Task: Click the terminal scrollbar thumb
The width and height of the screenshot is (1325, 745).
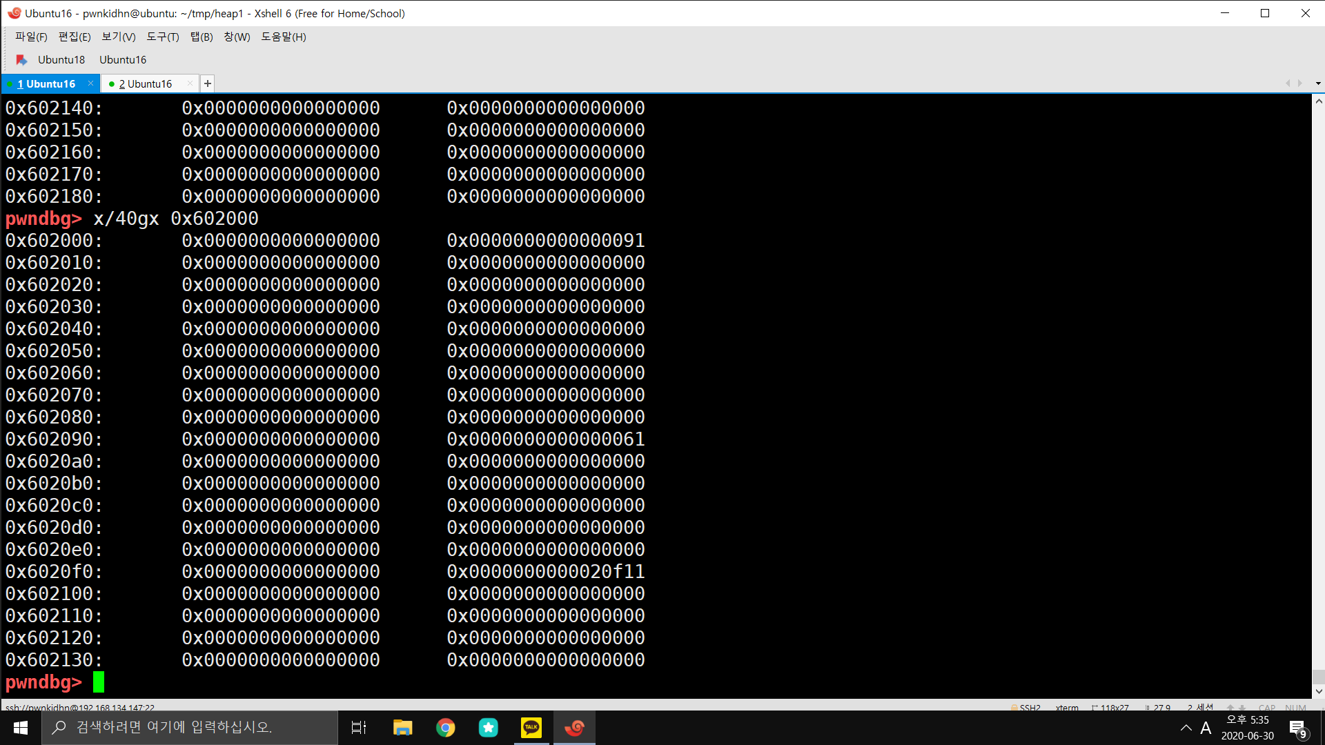Action: pos(1319,676)
